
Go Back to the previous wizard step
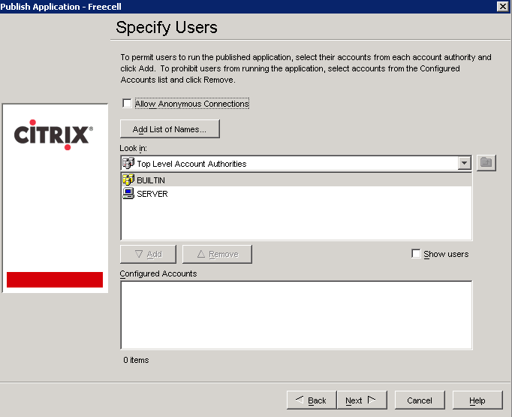[312, 400]
